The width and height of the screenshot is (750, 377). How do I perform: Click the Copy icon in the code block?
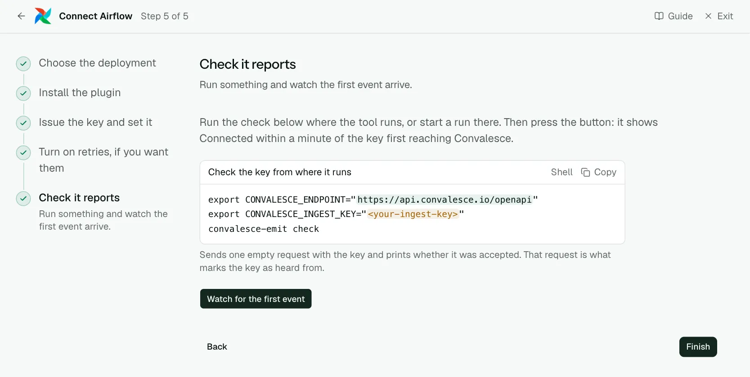pos(585,173)
